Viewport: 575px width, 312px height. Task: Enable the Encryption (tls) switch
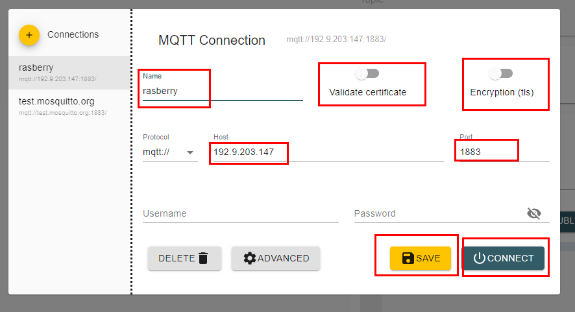click(501, 74)
